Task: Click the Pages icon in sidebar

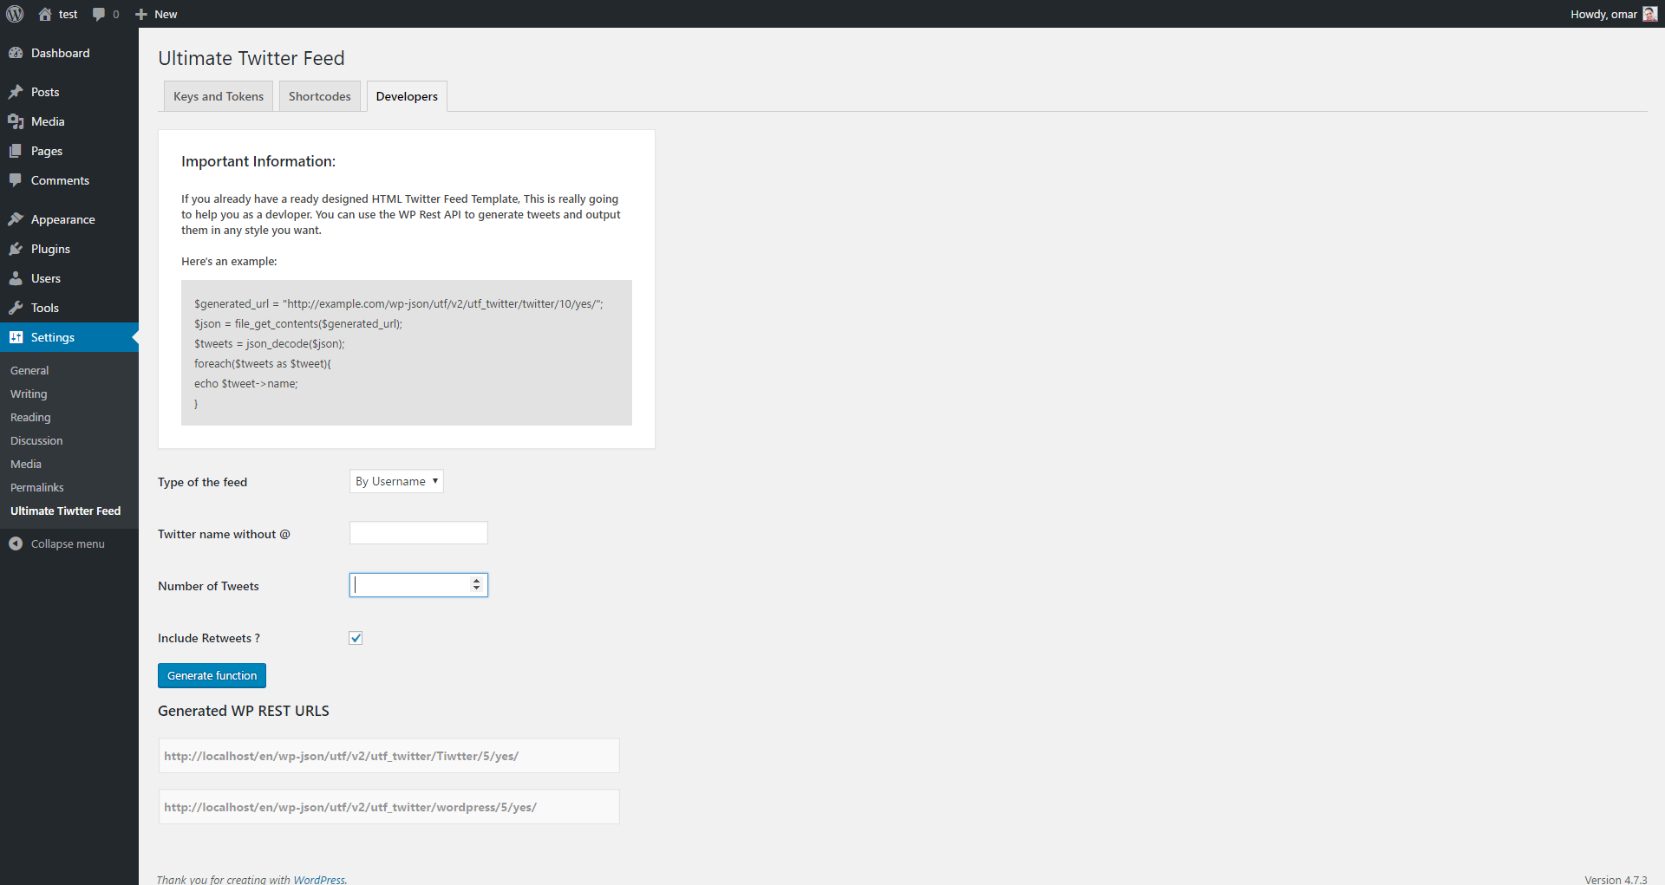Action: [16, 151]
